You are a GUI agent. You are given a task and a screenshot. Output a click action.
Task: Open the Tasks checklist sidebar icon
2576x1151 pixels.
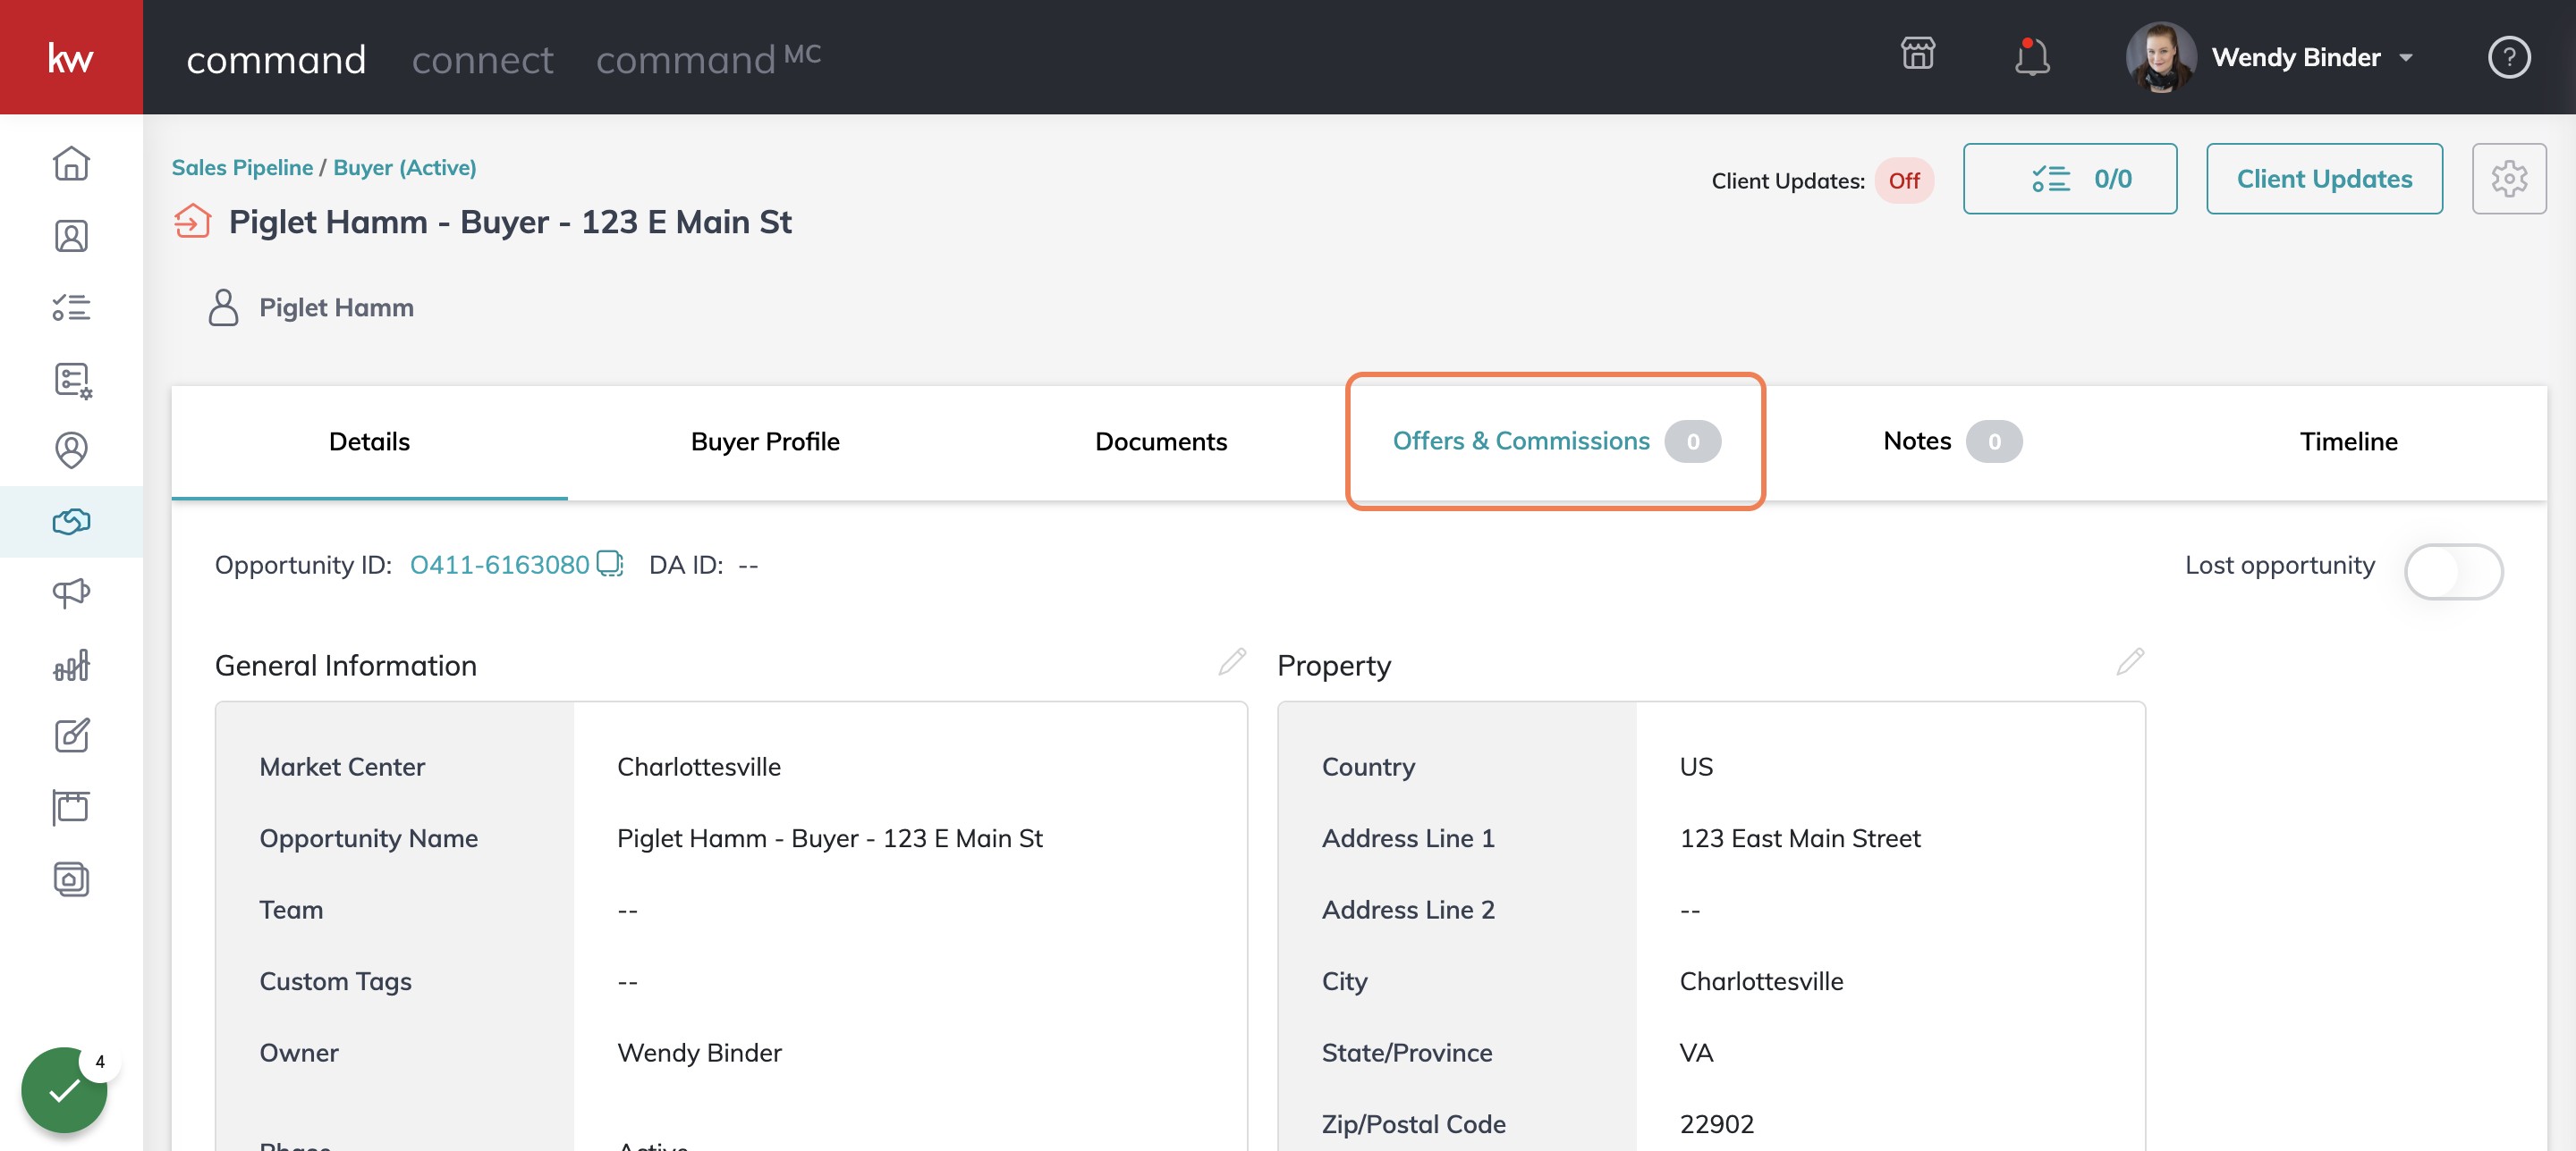(71, 307)
